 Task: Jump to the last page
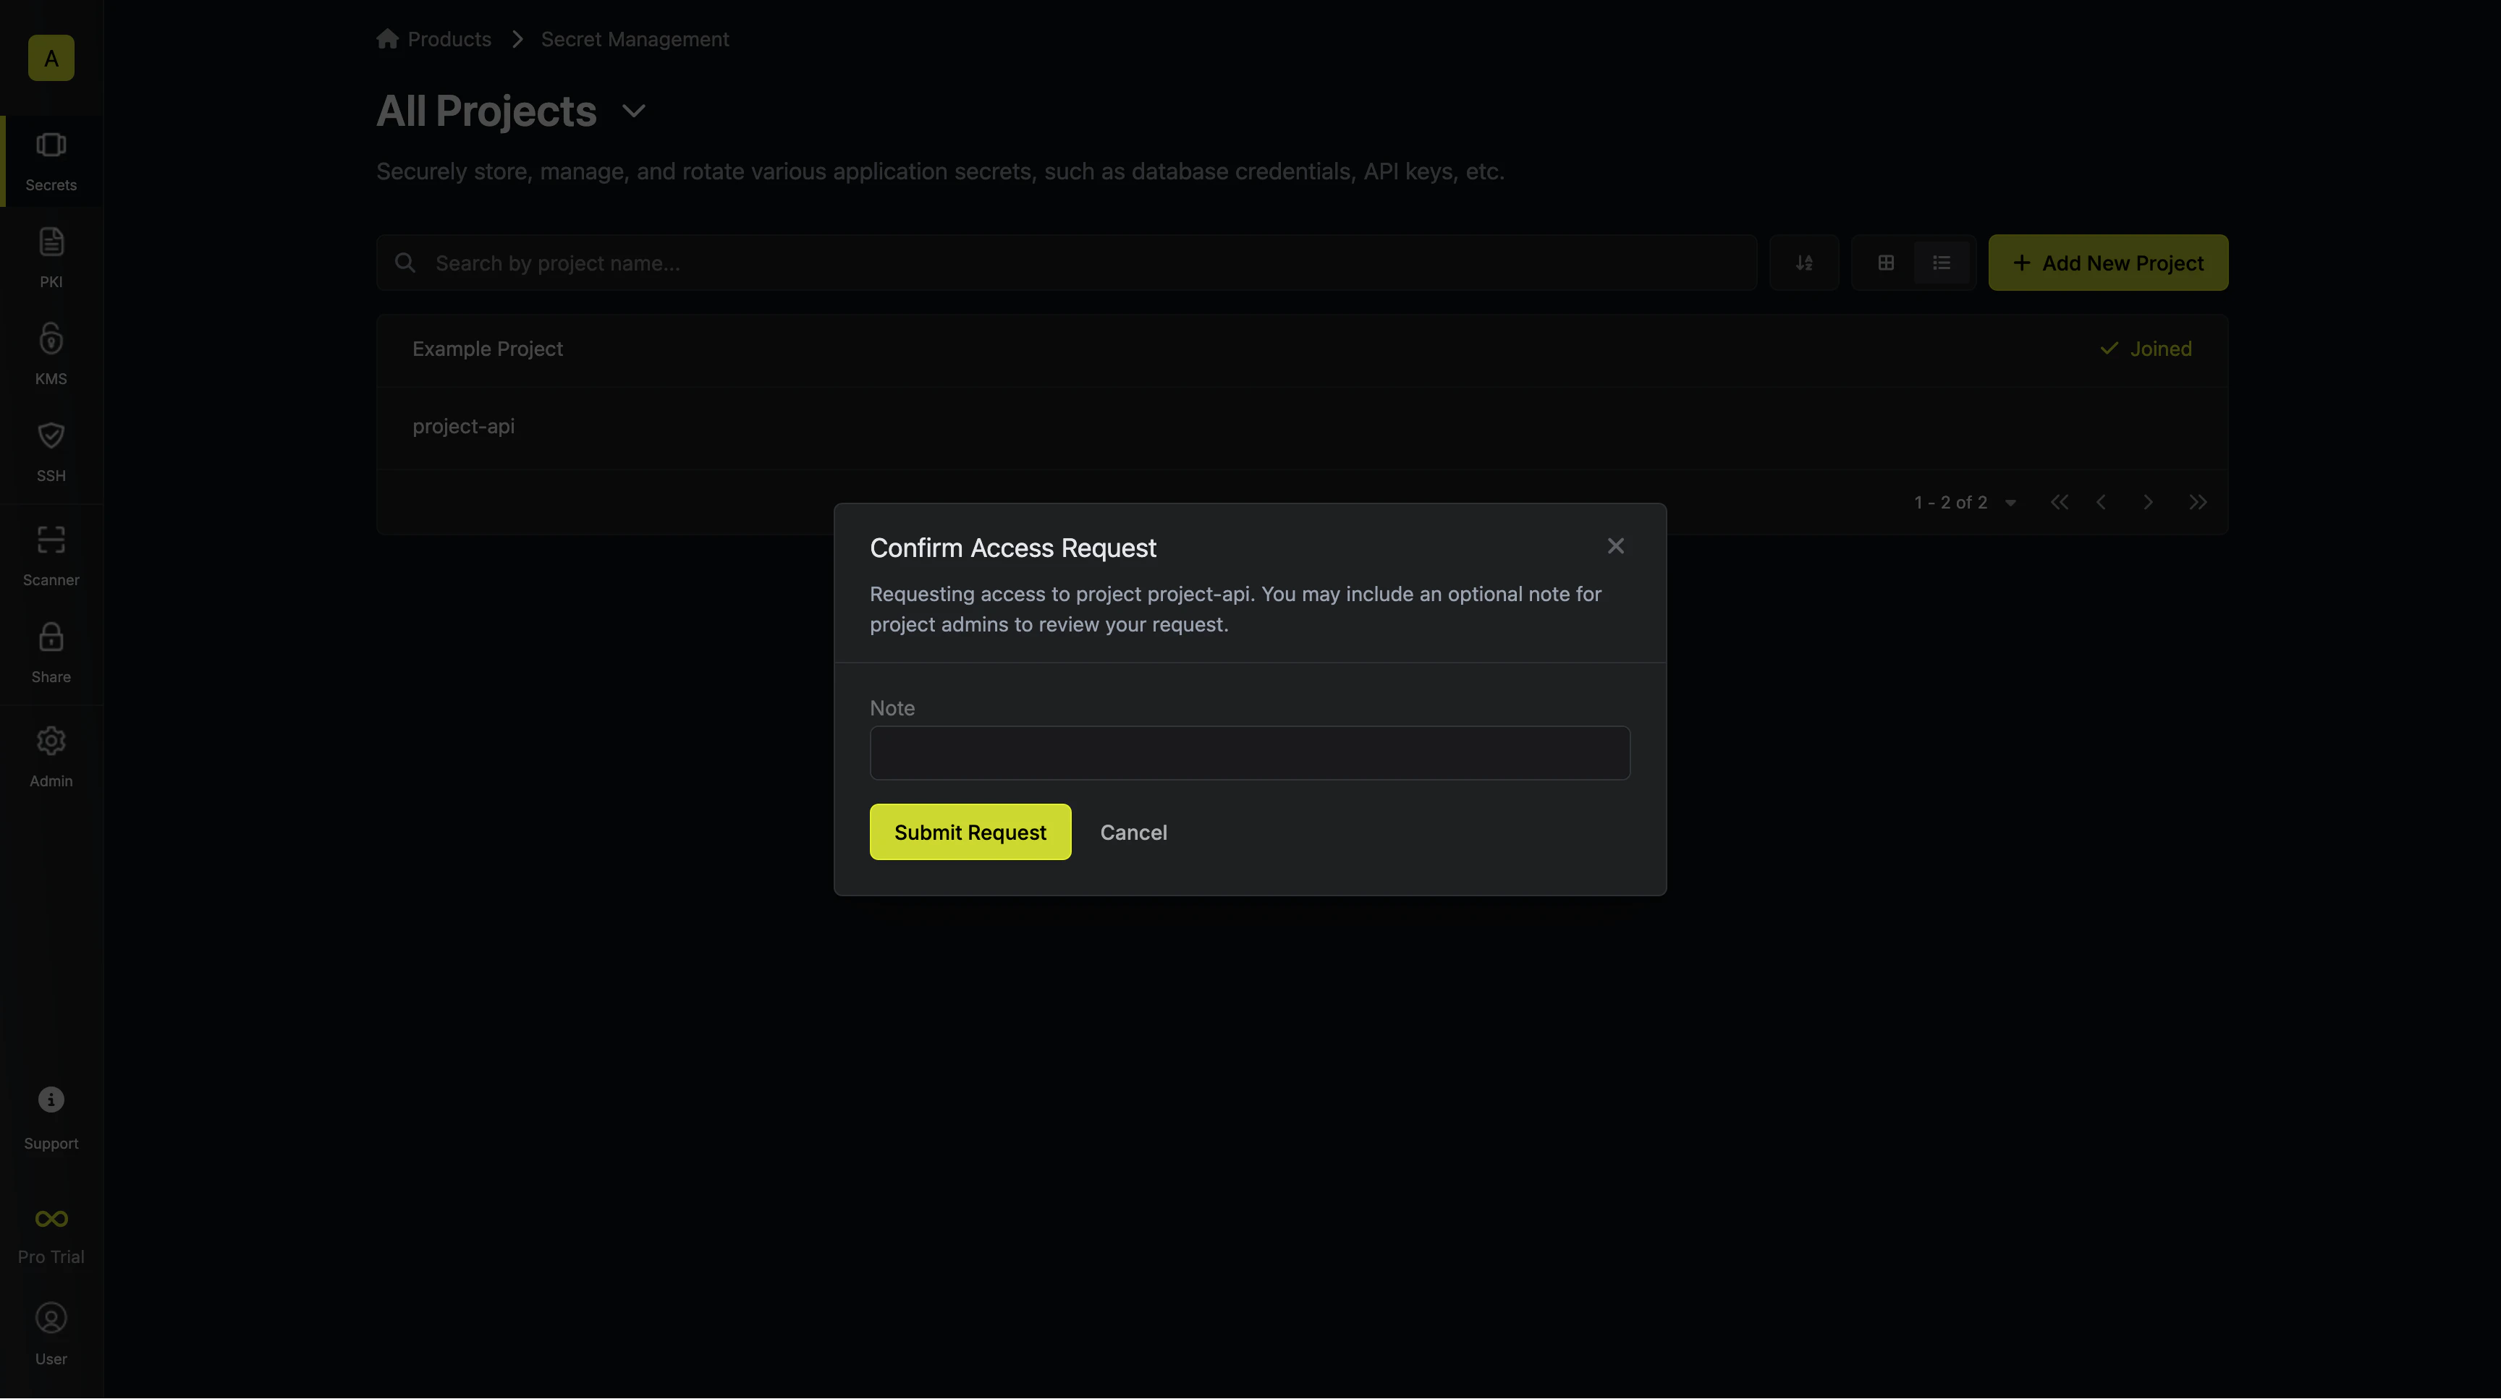[x=2198, y=501]
